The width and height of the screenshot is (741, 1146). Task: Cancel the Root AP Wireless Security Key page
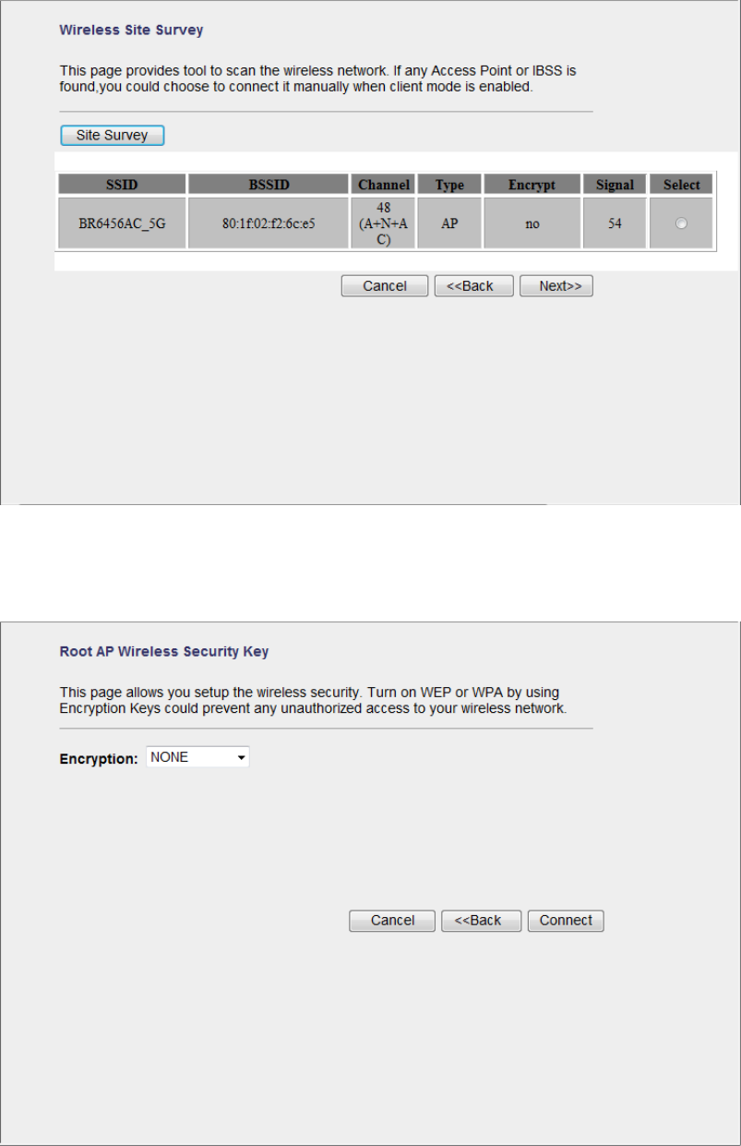[392, 921]
